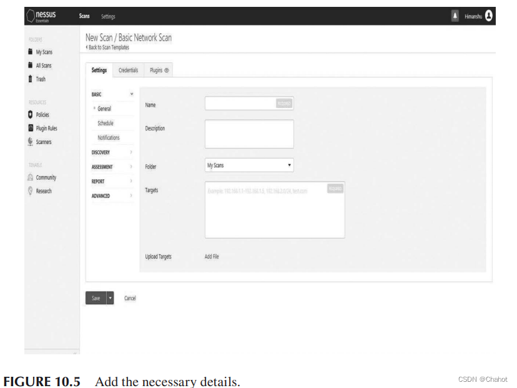Screen dimensions: 517x388
Task: Open All Scans in sidebar
Action: point(44,65)
